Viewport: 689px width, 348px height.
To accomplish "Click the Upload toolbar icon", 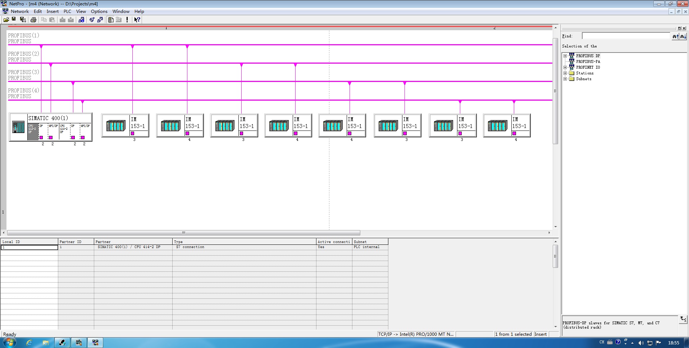I will tap(71, 20).
